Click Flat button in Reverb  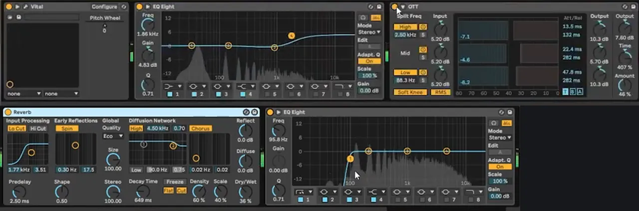pyautogui.click(x=169, y=191)
